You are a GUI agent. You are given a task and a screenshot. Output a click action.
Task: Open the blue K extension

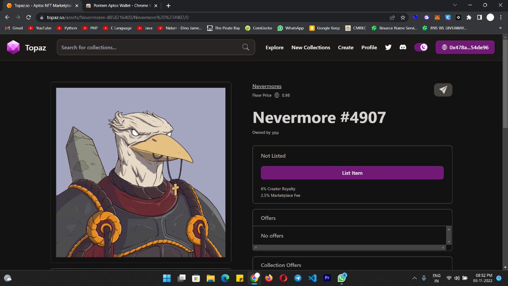point(447,17)
